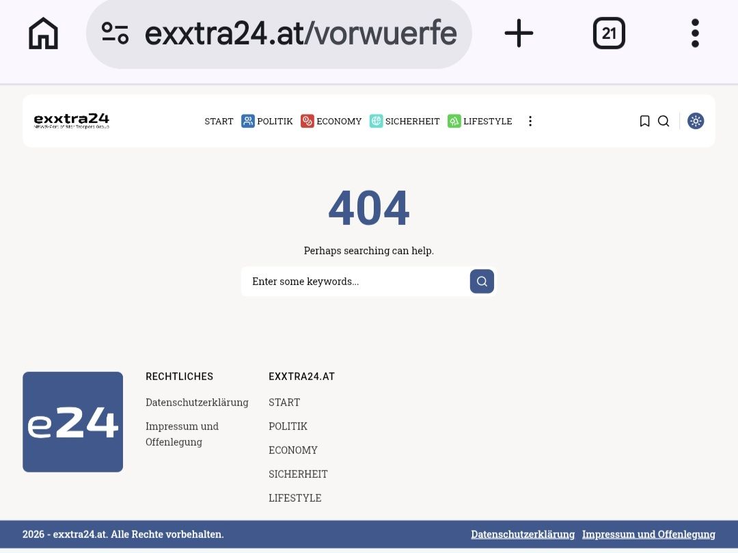The height and width of the screenshot is (553, 738).
Task: Open the browser three-dot overflow menu
Action: coord(695,33)
